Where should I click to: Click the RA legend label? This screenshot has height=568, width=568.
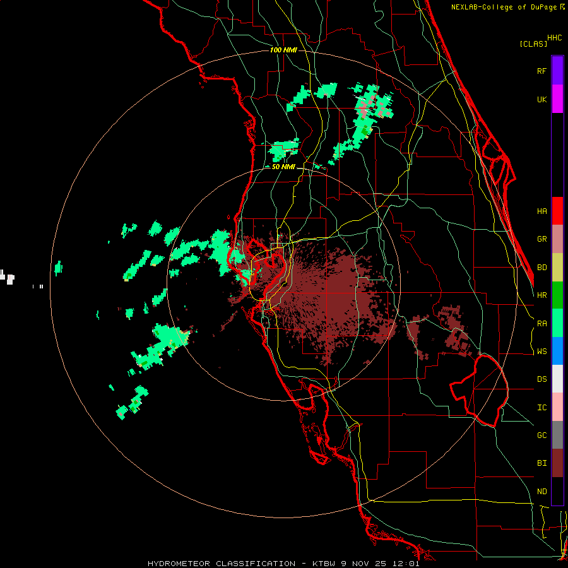pyautogui.click(x=541, y=324)
